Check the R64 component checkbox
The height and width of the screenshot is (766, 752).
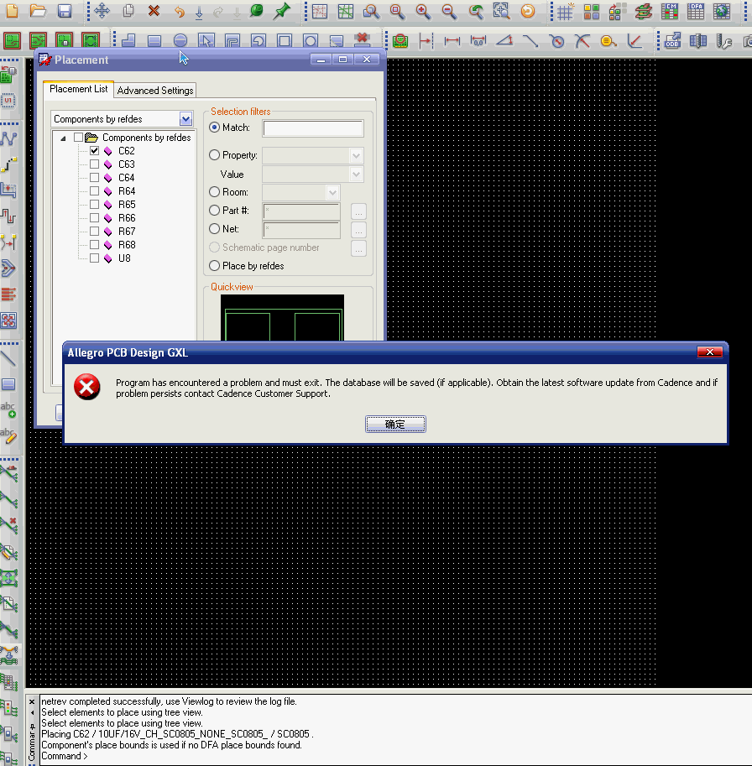pos(94,191)
